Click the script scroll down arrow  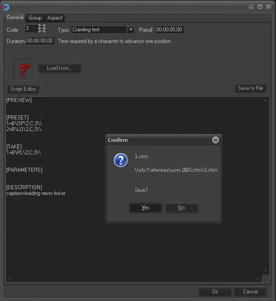pyautogui.click(x=265, y=271)
